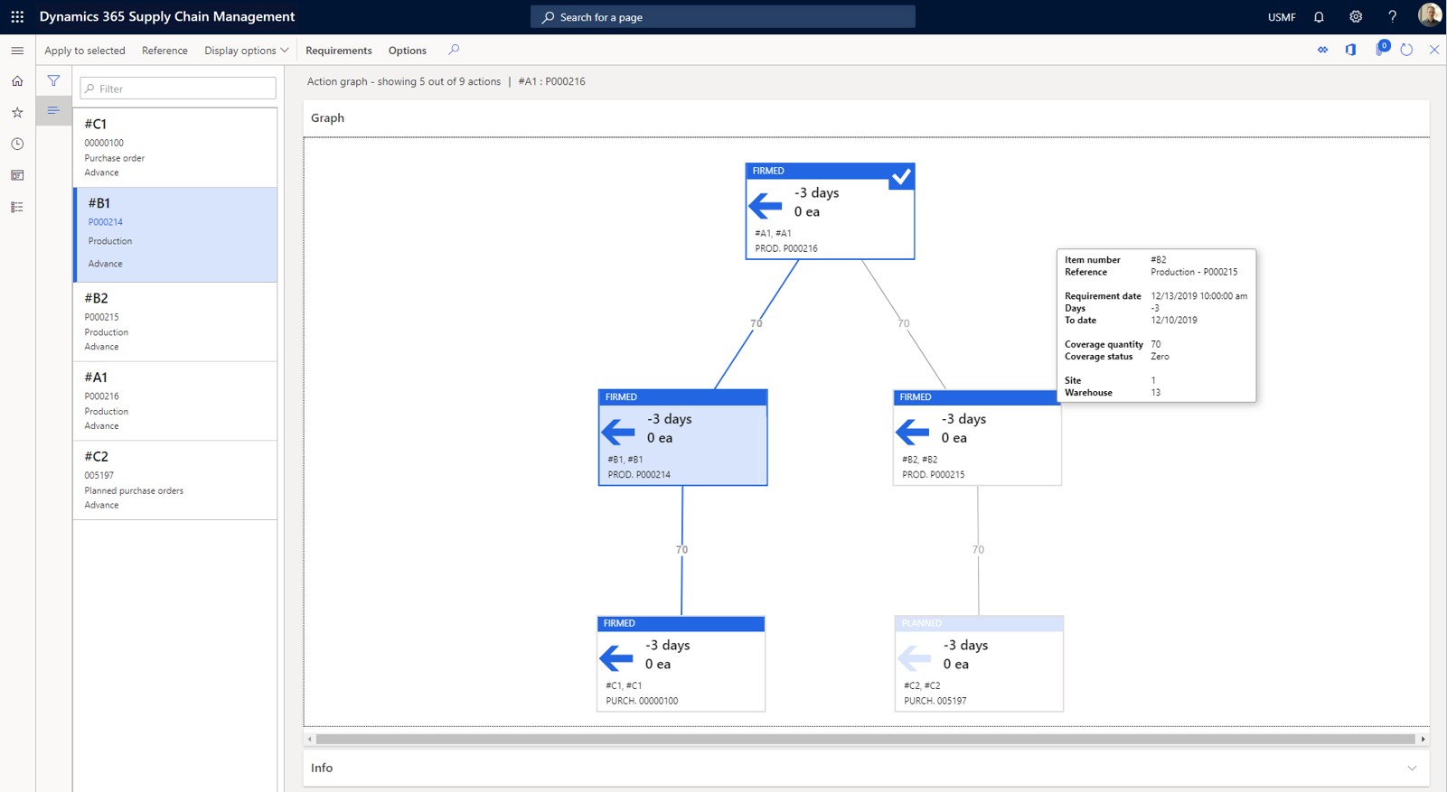Viewport: 1447px width, 792px height.
Task: Expand the navigation pane hamburger icon
Action: coord(17,51)
